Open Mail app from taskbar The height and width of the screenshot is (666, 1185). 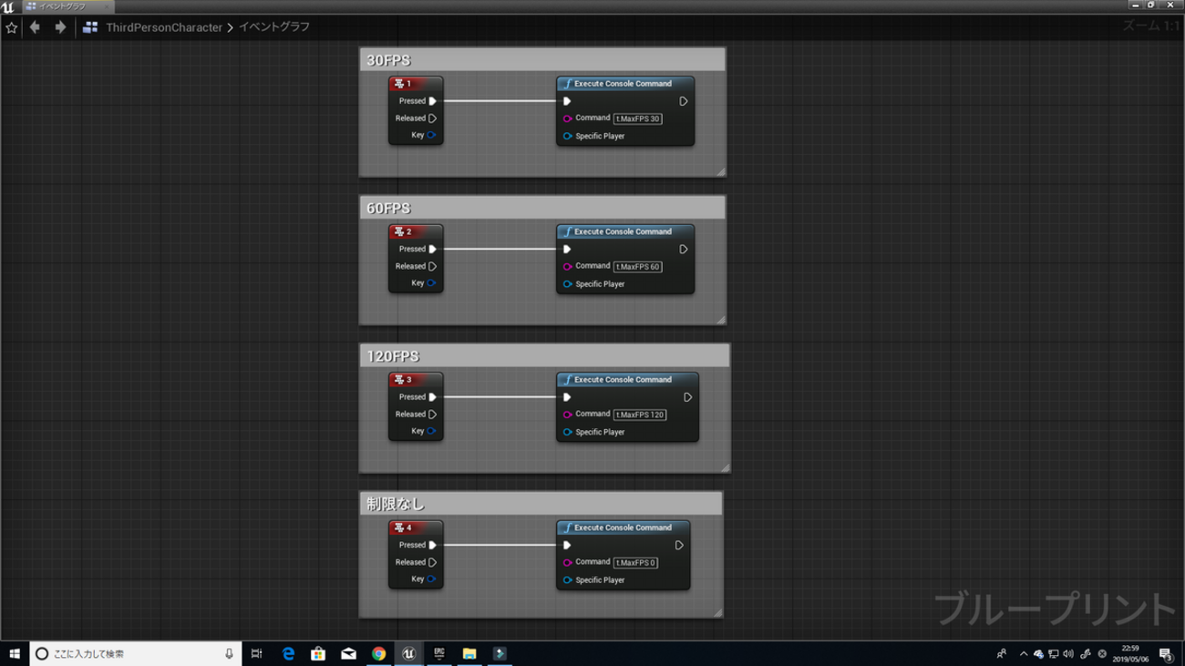coord(348,653)
